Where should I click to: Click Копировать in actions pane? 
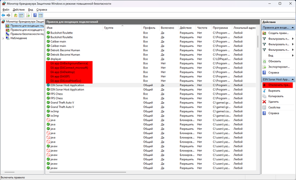tap(276, 96)
